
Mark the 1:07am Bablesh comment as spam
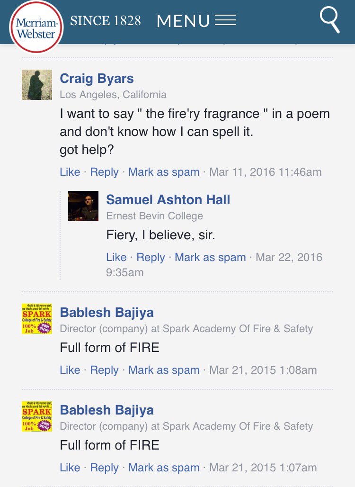pos(164,468)
